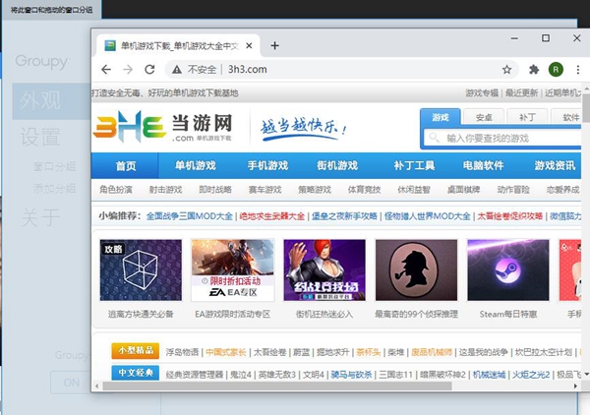Go back with the browser back arrow

point(106,69)
